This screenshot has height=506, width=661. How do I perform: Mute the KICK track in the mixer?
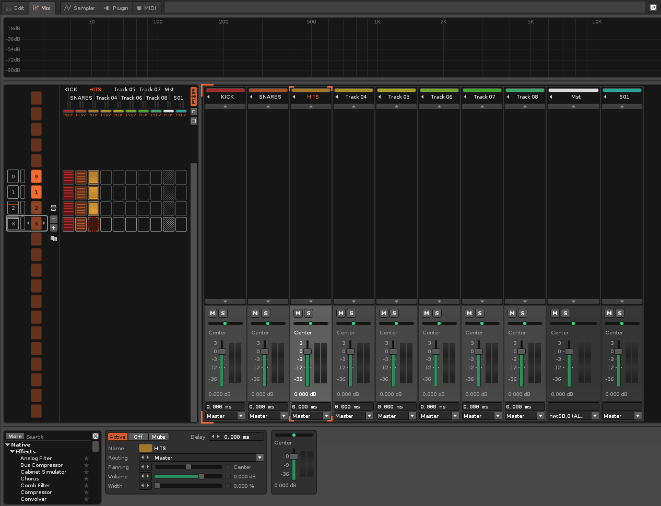click(x=213, y=314)
